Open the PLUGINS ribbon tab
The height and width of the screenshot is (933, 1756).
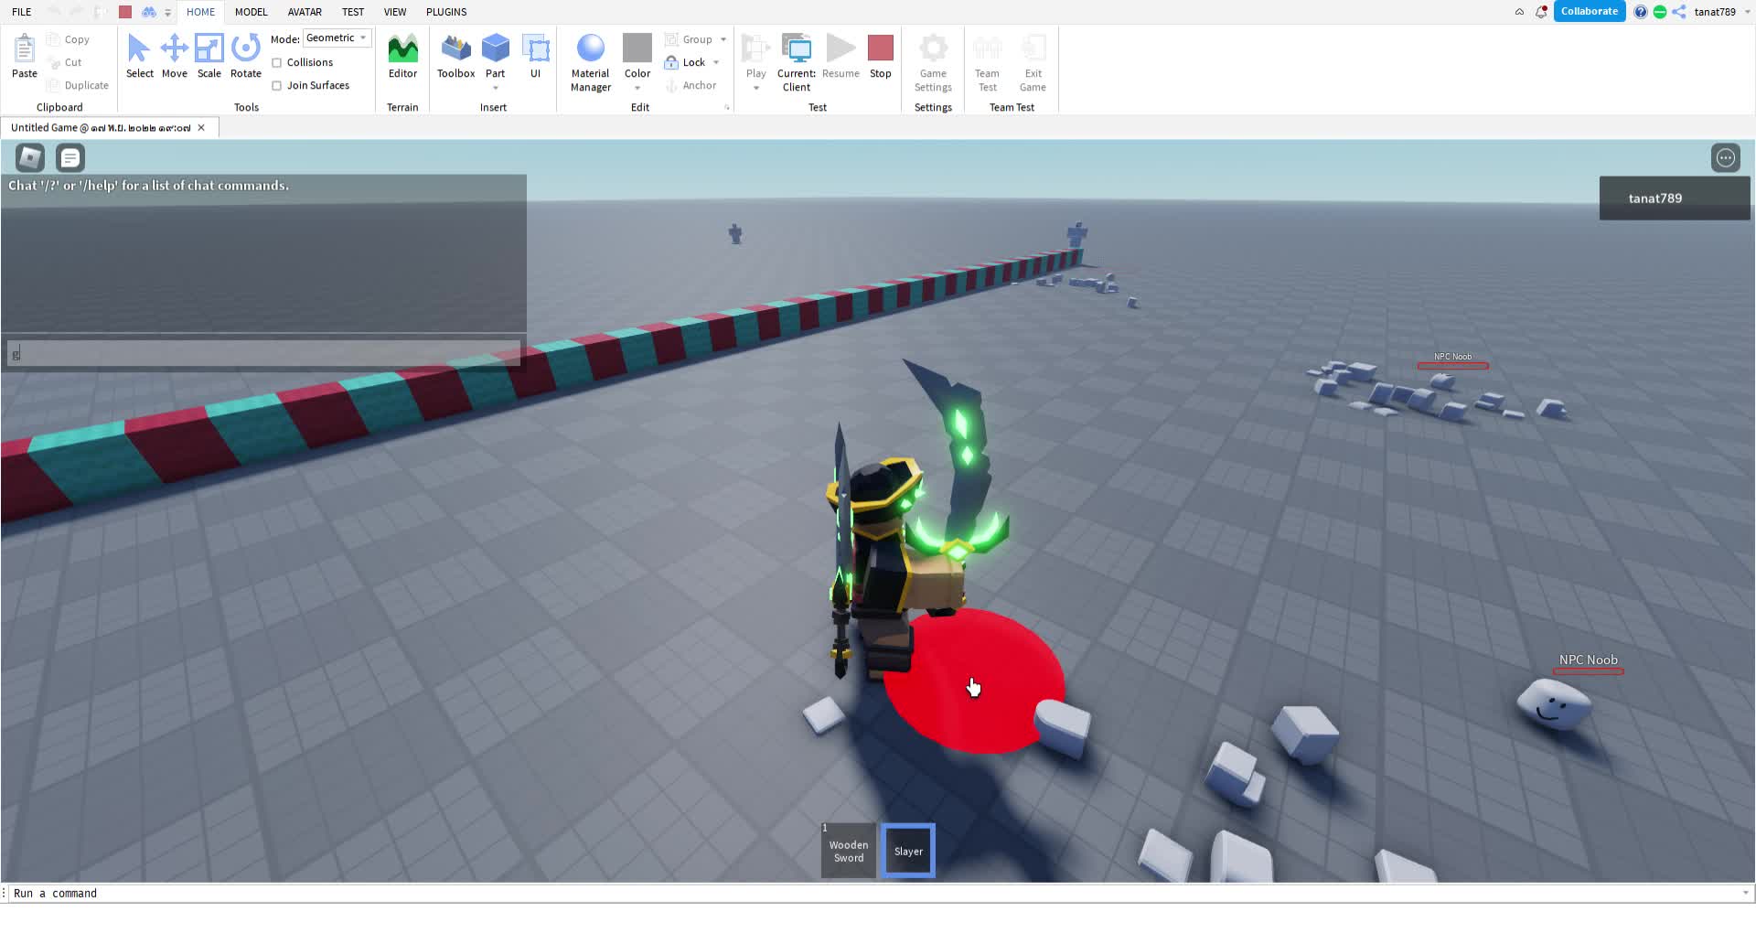click(446, 12)
